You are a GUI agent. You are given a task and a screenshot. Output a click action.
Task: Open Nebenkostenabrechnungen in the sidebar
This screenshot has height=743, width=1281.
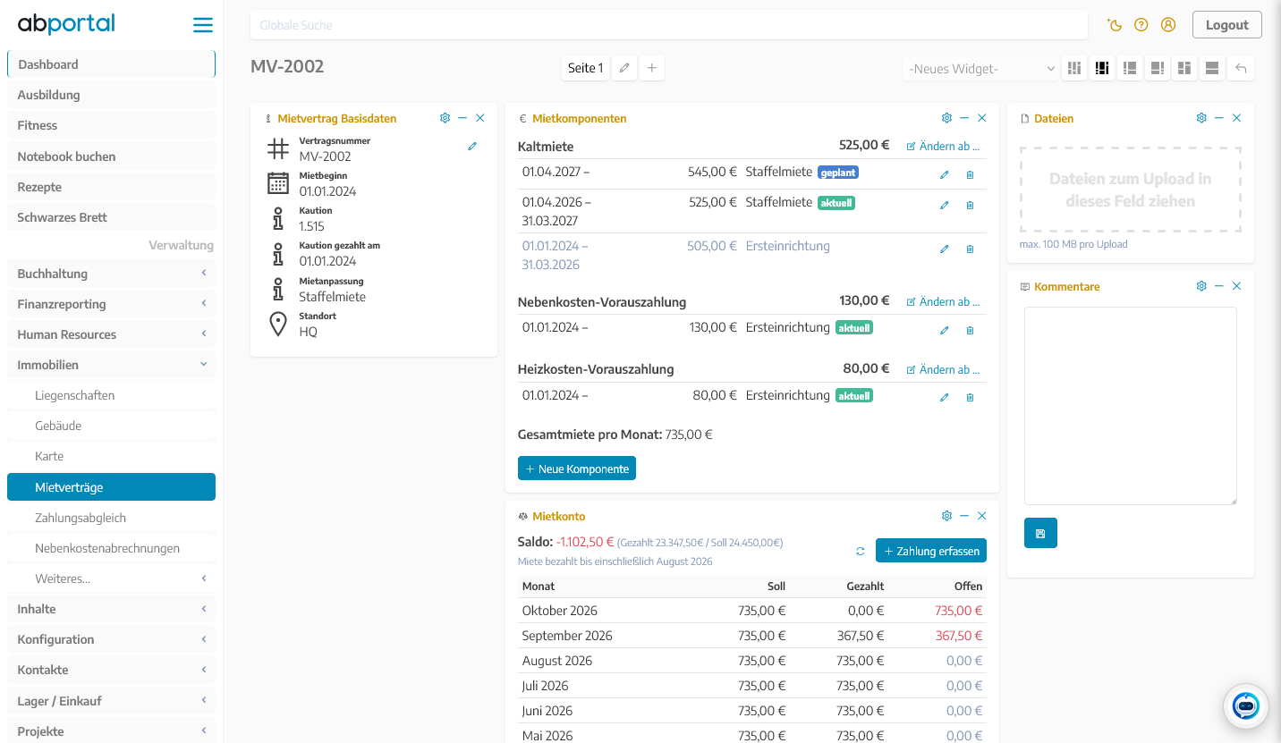point(111,548)
